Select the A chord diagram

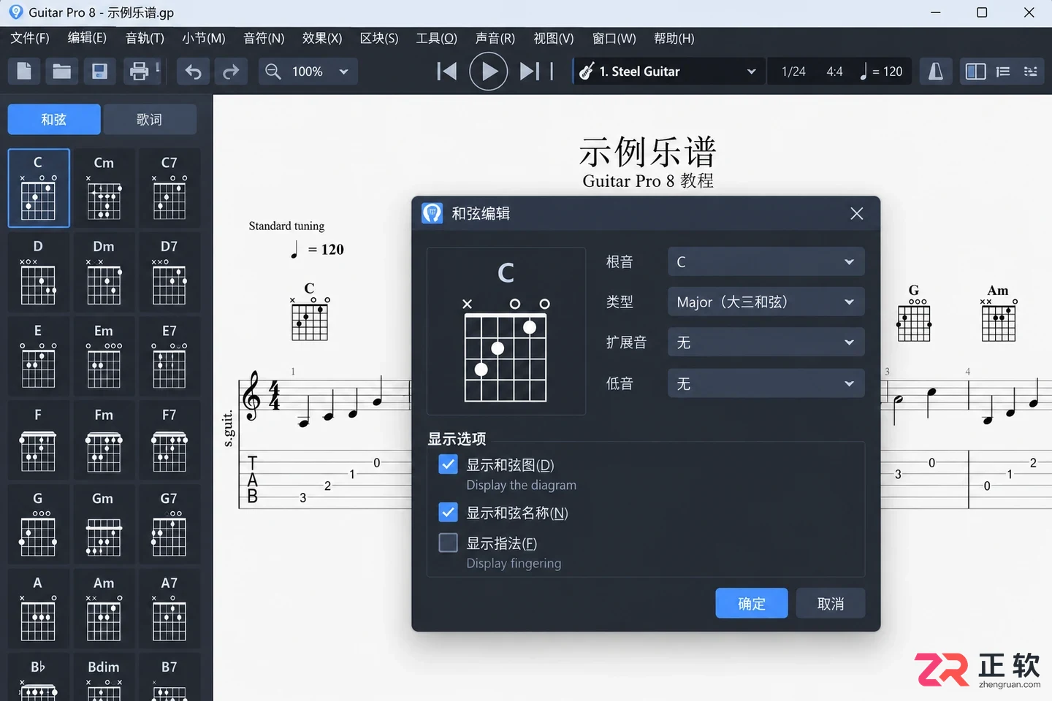click(x=39, y=609)
